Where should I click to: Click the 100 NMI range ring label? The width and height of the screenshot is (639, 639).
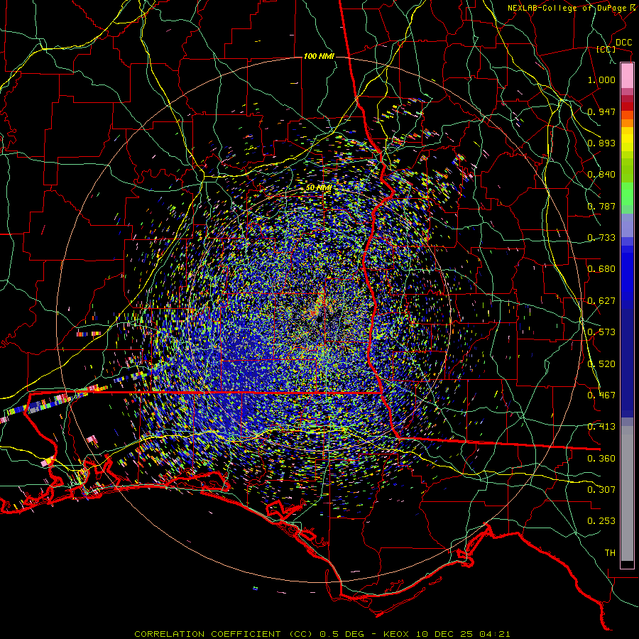click(x=319, y=56)
